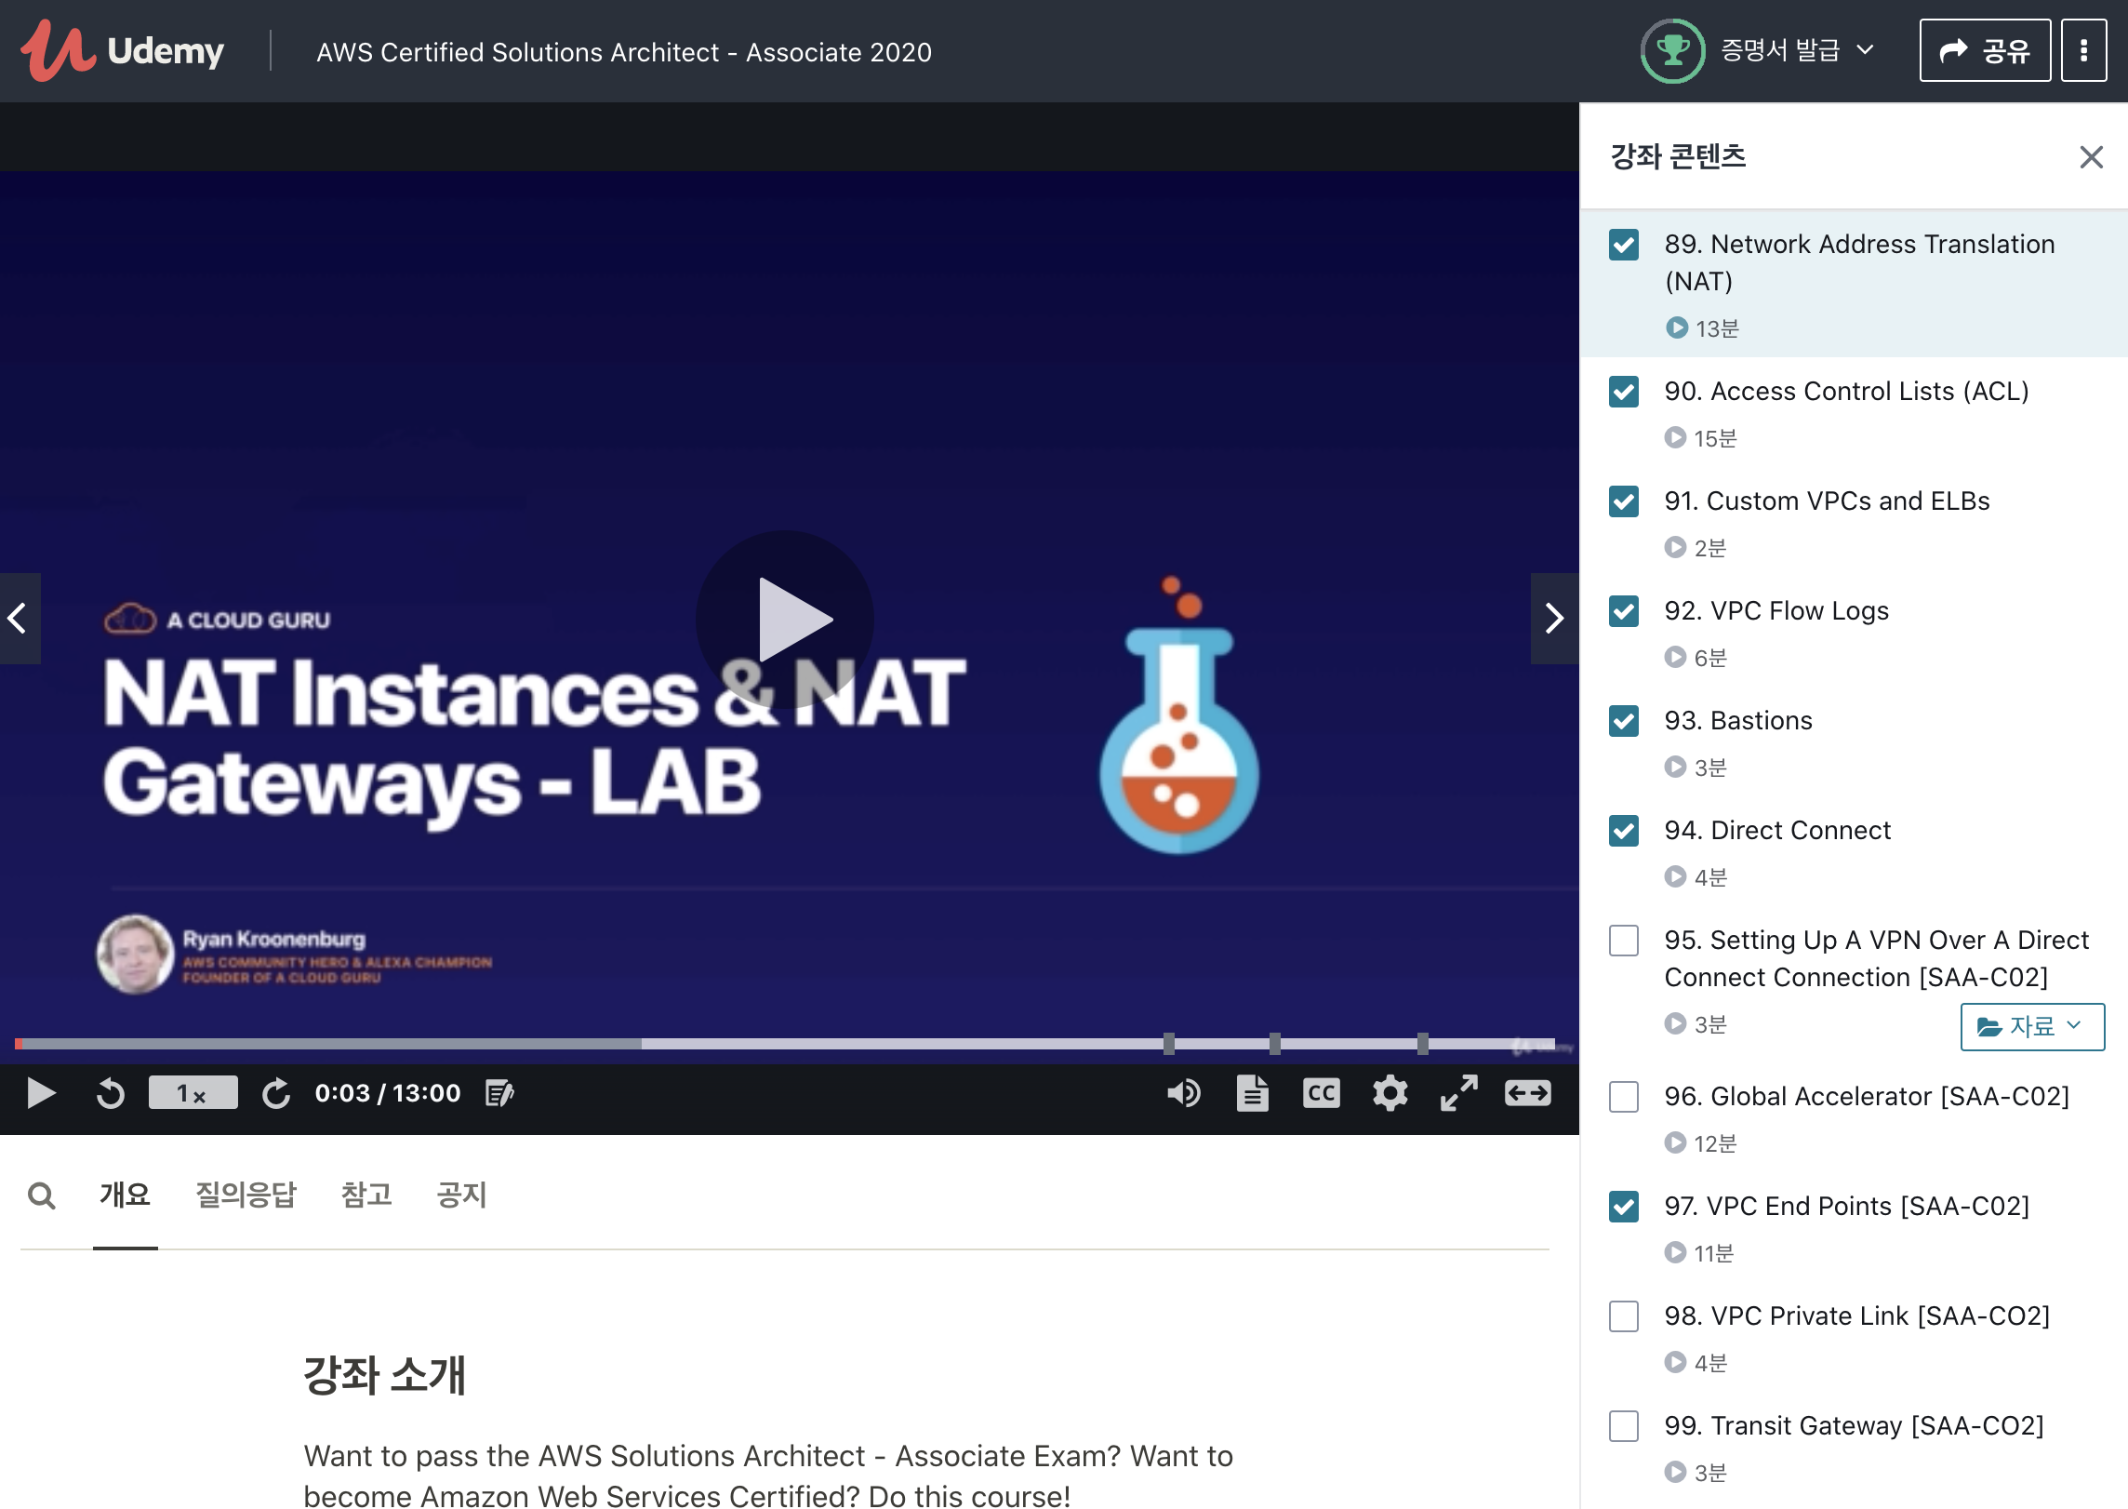Mute using the volume speaker icon
The image size is (2128, 1509).
[1183, 1093]
